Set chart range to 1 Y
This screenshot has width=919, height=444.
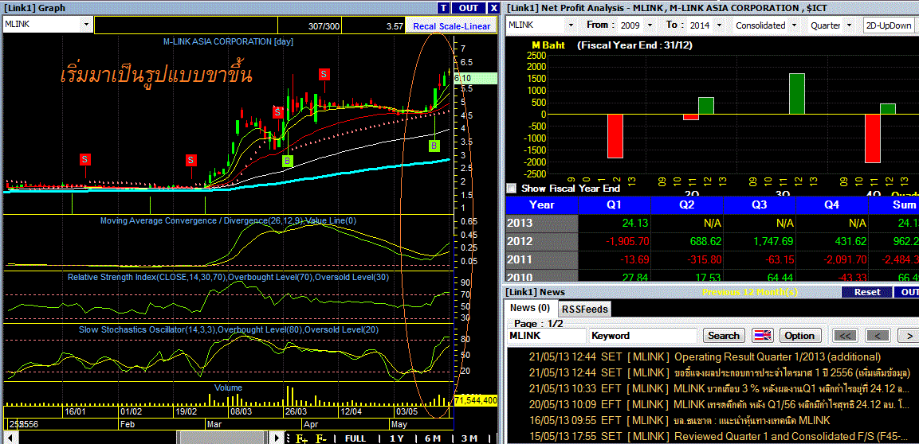tap(397, 438)
